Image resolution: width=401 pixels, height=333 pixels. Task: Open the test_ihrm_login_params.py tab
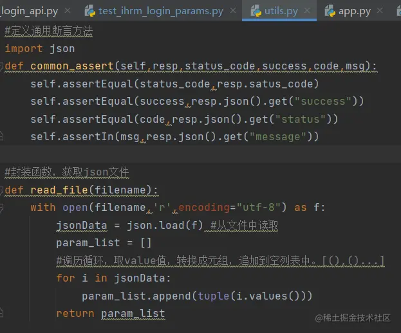coord(161,11)
